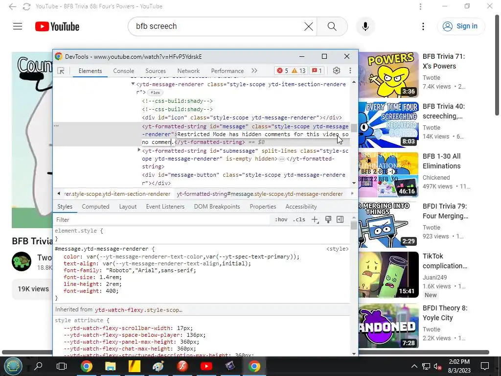Open the Performance tab
The width and height of the screenshot is (501, 376).
227,71
